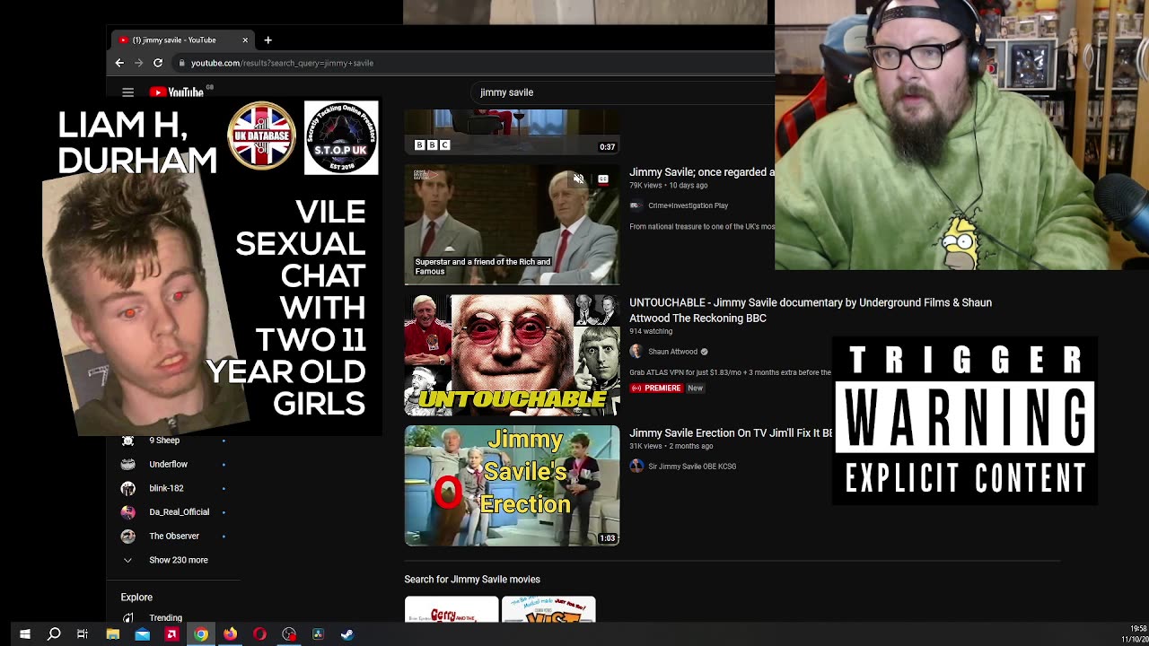Image resolution: width=1149 pixels, height=646 pixels.
Task: Click The Observer channel avatar icon
Action: coord(128,536)
